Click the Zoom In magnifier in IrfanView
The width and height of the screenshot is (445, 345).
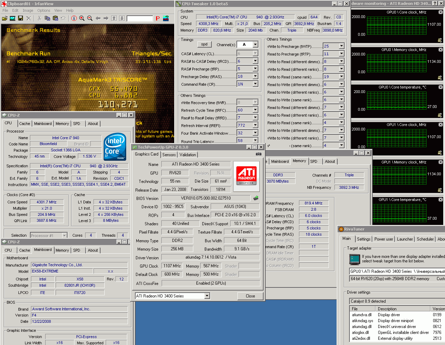click(82, 18)
